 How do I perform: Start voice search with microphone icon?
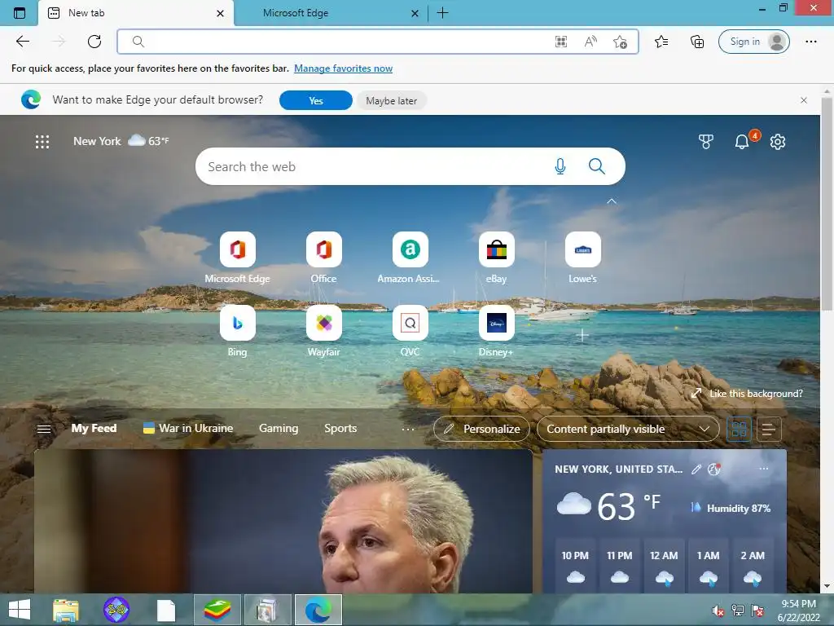pyautogui.click(x=560, y=166)
